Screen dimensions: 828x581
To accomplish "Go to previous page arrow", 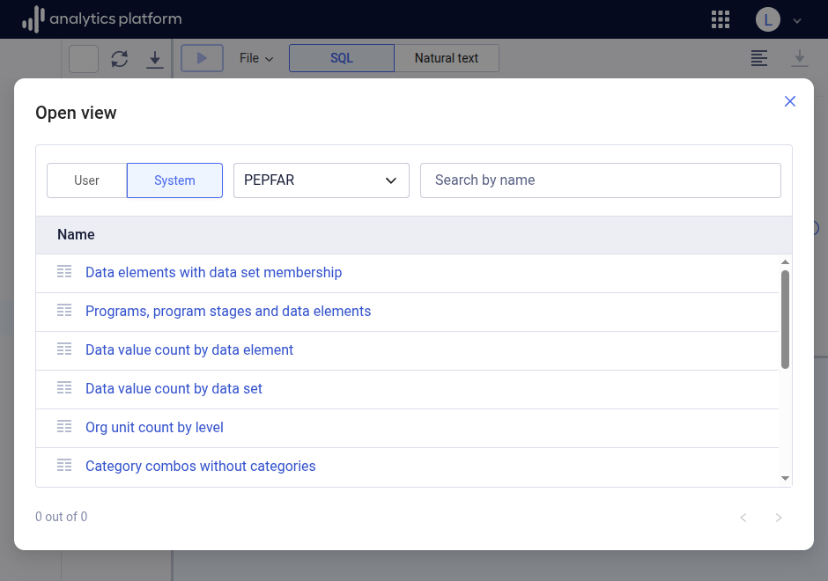I will (743, 518).
